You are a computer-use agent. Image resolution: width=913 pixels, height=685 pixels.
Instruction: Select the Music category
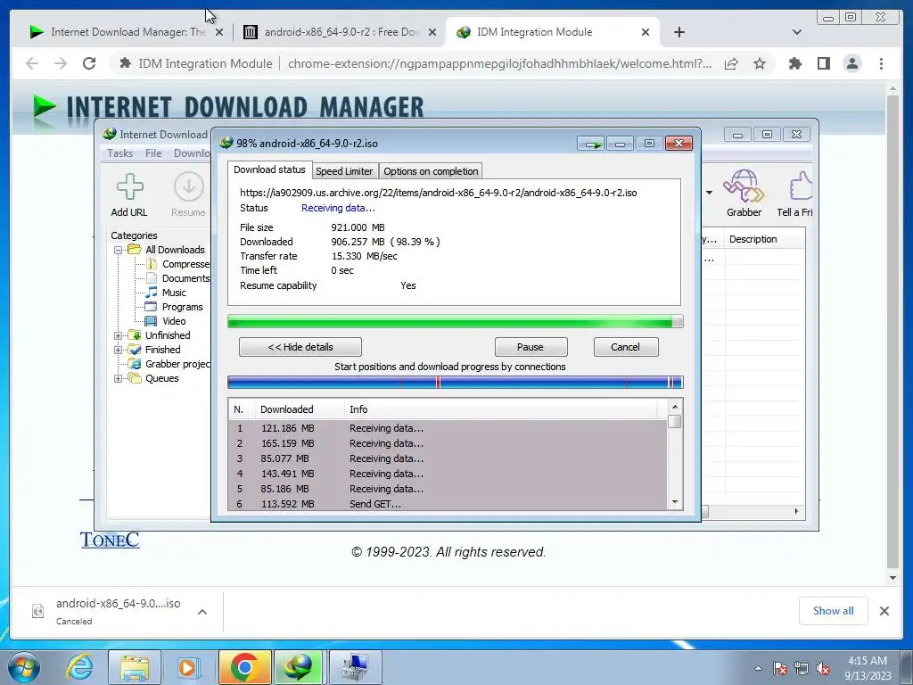[x=174, y=293]
